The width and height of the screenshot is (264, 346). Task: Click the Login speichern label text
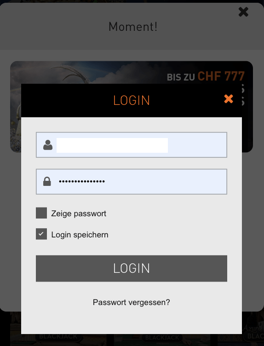(80, 235)
